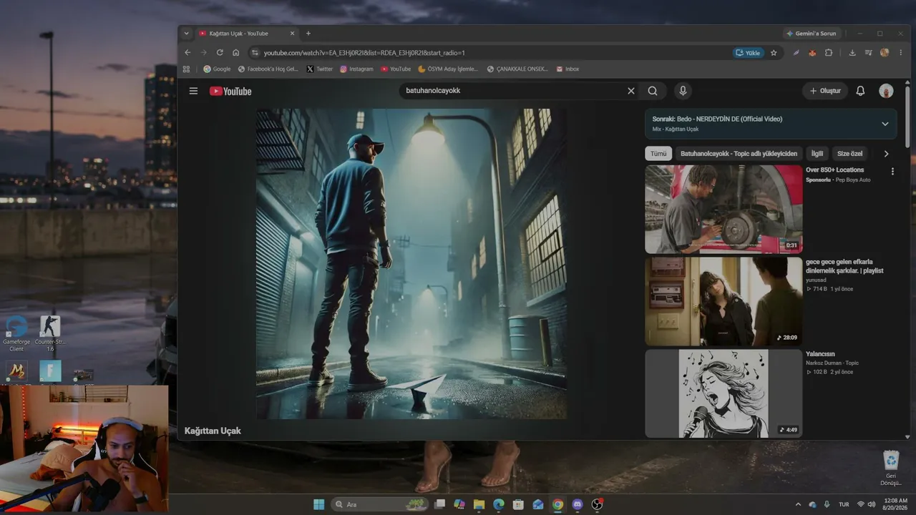The width and height of the screenshot is (916, 515).
Task: Select the İlgili filter chip
Action: pos(817,154)
